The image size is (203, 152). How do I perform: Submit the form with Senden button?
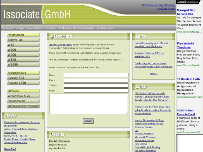coord(88,121)
